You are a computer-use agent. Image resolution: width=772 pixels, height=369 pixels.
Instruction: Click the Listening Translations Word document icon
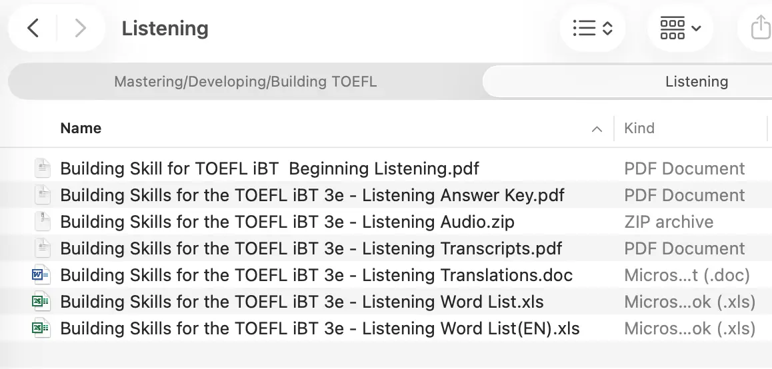point(42,275)
